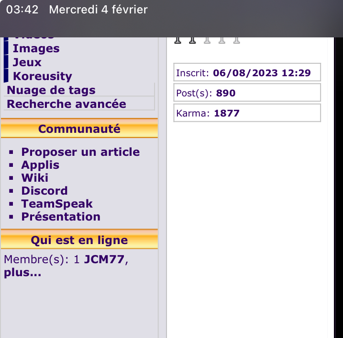Open the Wiki link
The width and height of the screenshot is (343, 338).
34,178
